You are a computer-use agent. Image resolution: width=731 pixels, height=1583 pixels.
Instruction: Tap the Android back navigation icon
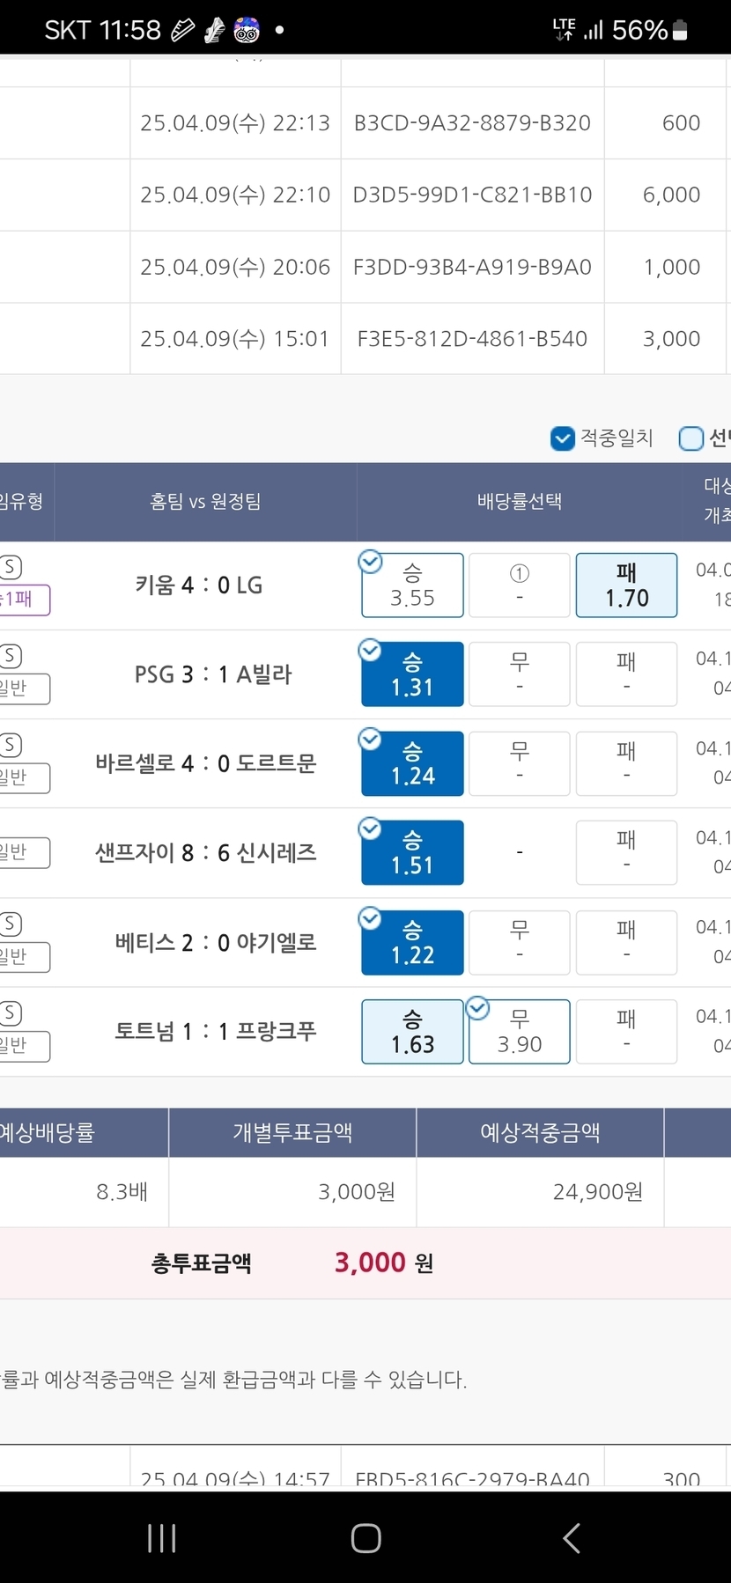(571, 1538)
